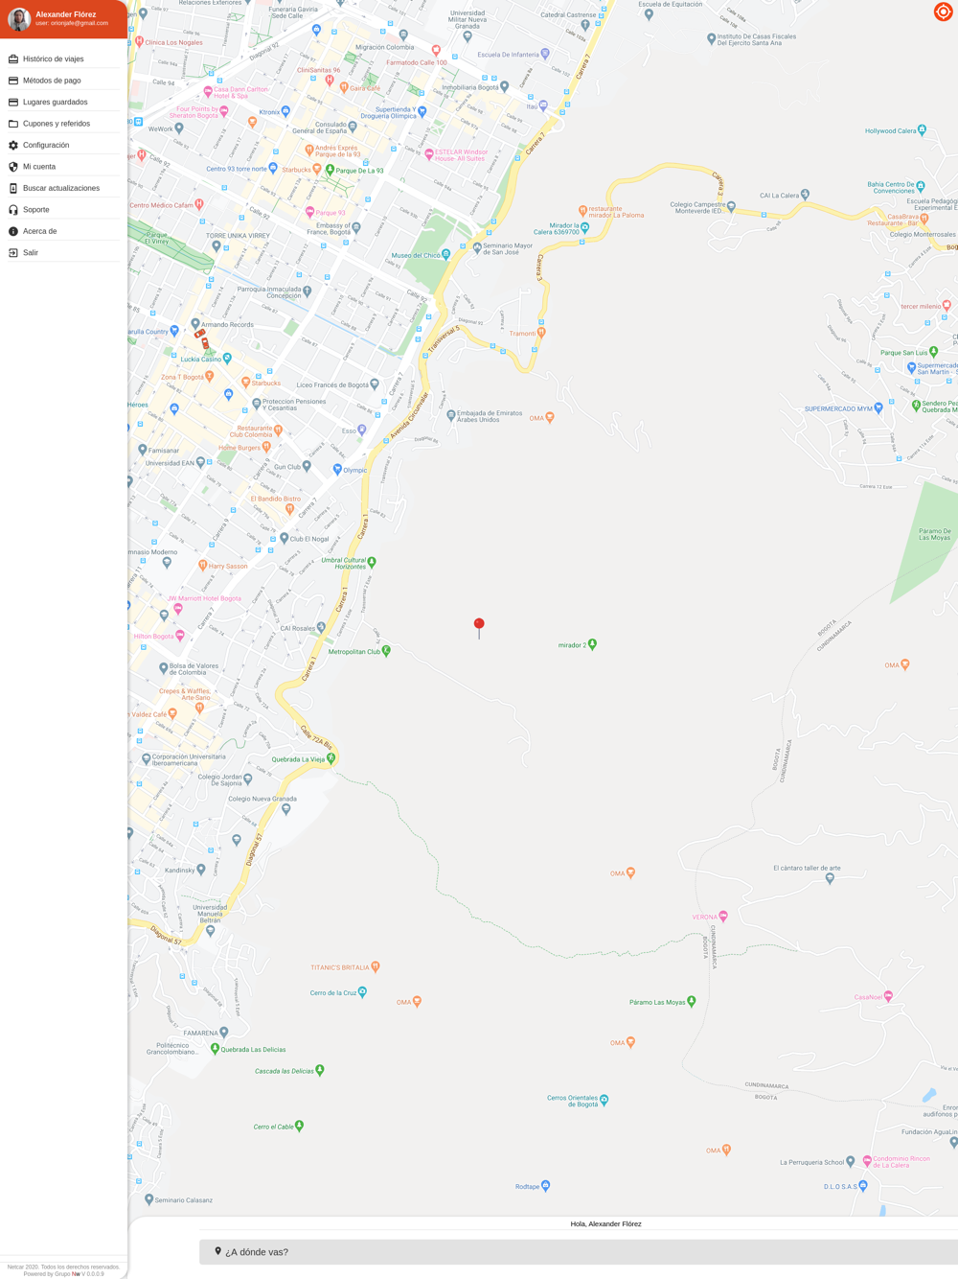
Task: Open the Configuración gear icon
Action: click(13, 145)
